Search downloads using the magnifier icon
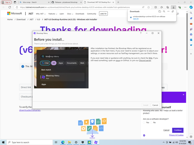This screenshot has width=194, height=145. [164, 12]
